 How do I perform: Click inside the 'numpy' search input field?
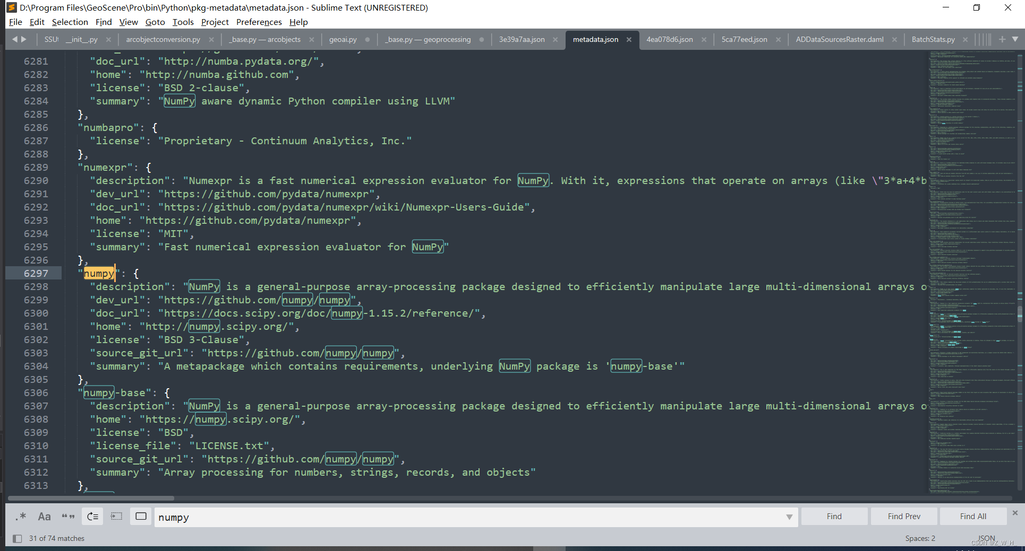coord(372,517)
